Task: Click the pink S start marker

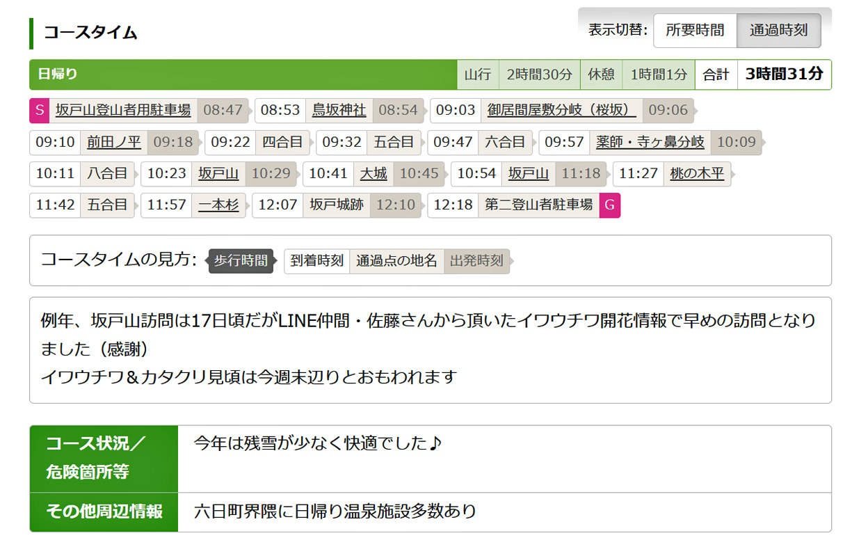Action: pos(39,110)
